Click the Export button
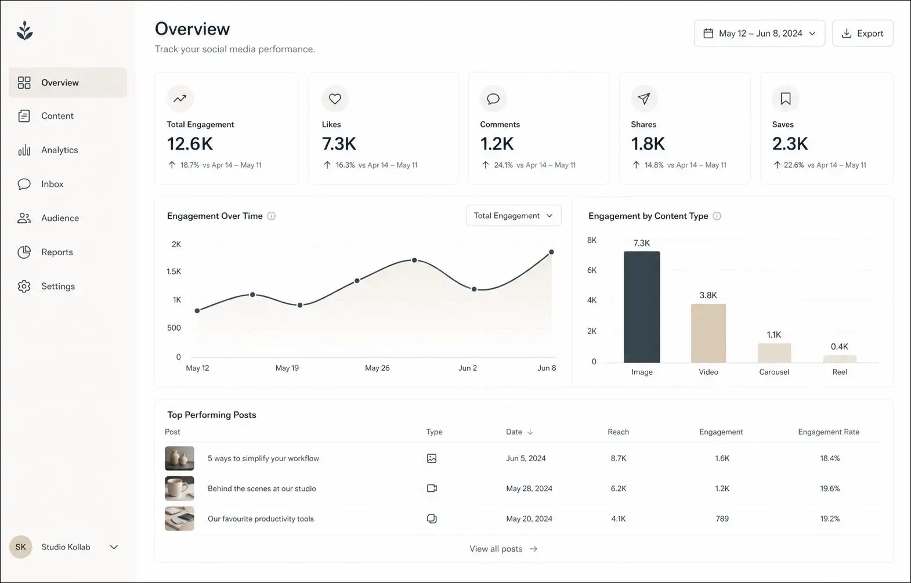The width and height of the screenshot is (911, 583). [x=862, y=34]
